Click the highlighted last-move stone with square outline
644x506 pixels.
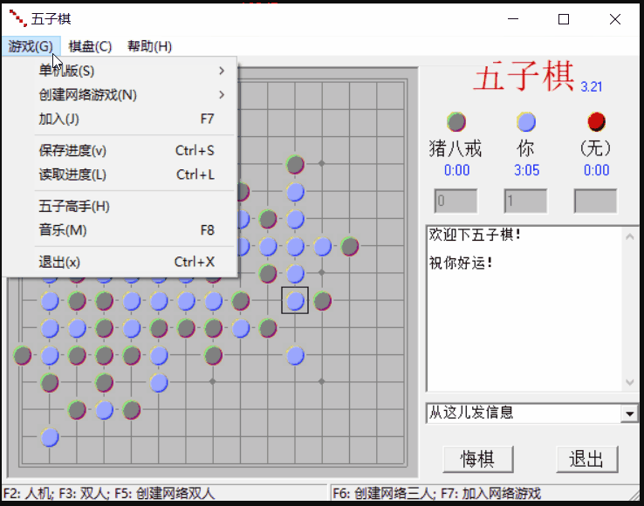[x=295, y=301]
